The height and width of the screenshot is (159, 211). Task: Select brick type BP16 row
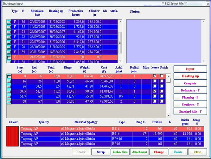coord(112,144)
